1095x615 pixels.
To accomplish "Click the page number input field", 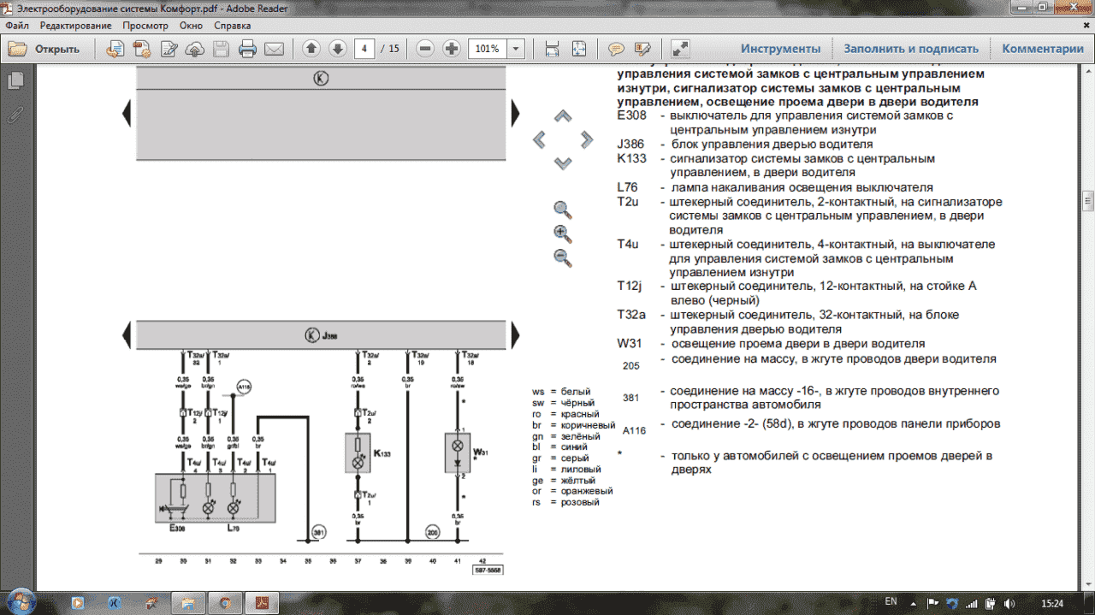I will 364,49.
